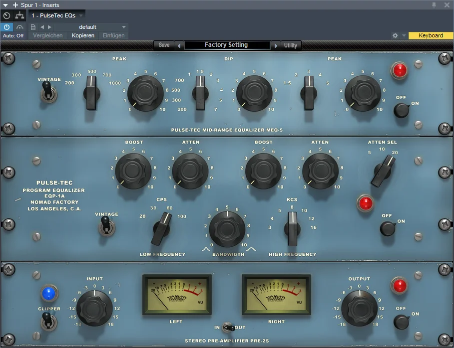Toggle the In/Out switch between meters
This screenshot has width=454, height=348.
tap(228, 328)
